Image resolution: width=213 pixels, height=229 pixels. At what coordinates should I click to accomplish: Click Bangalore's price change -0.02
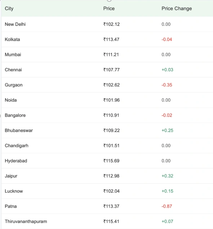(x=167, y=115)
